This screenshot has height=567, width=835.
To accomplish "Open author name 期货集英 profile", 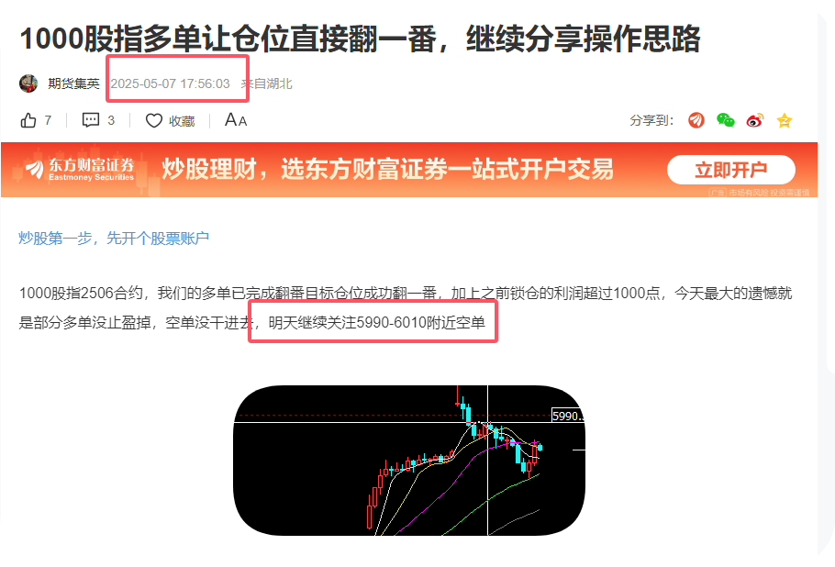I will pyautogui.click(x=73, y=83).
